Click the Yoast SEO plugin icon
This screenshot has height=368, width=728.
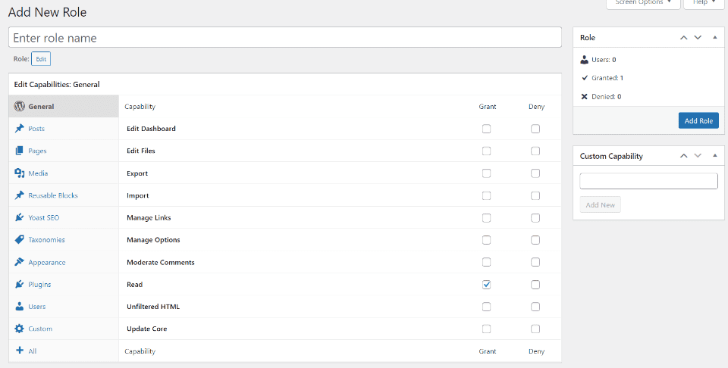pos(20,217)
